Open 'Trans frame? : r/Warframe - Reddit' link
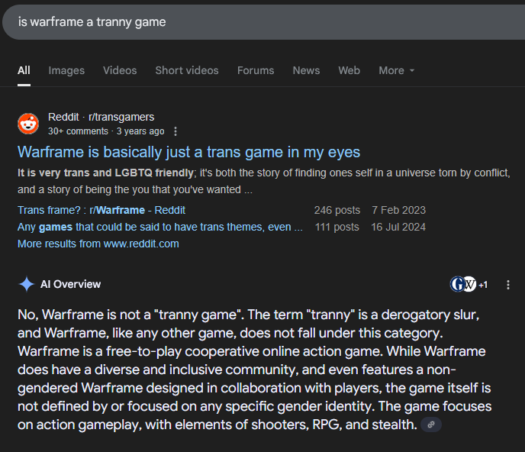Image resolution: width=525 pixels, height=452 pixels. pos(101,210)
